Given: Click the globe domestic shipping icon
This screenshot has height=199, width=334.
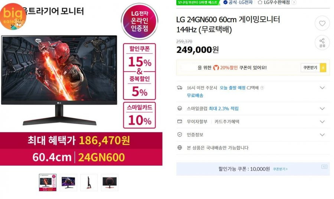Looking at the screenshot, I should pyautogui.click(x=180, y=147).
